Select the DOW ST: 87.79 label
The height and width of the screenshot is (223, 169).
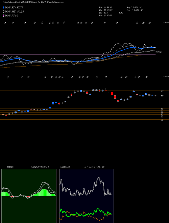point(14,7)
